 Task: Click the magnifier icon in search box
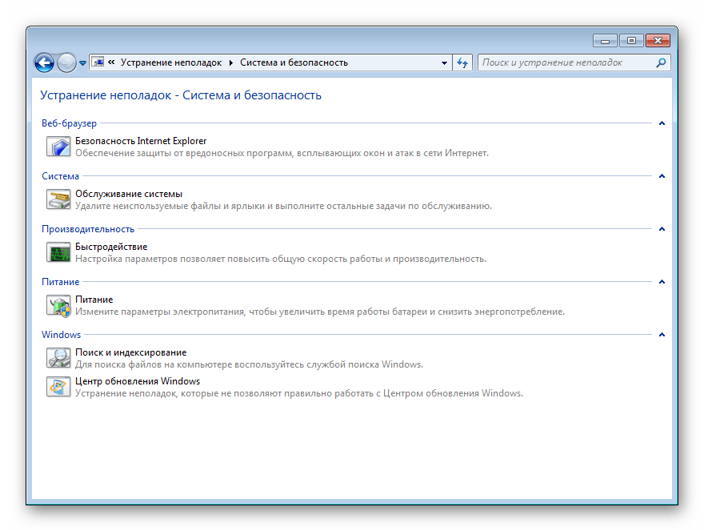(x=662, y=62)
